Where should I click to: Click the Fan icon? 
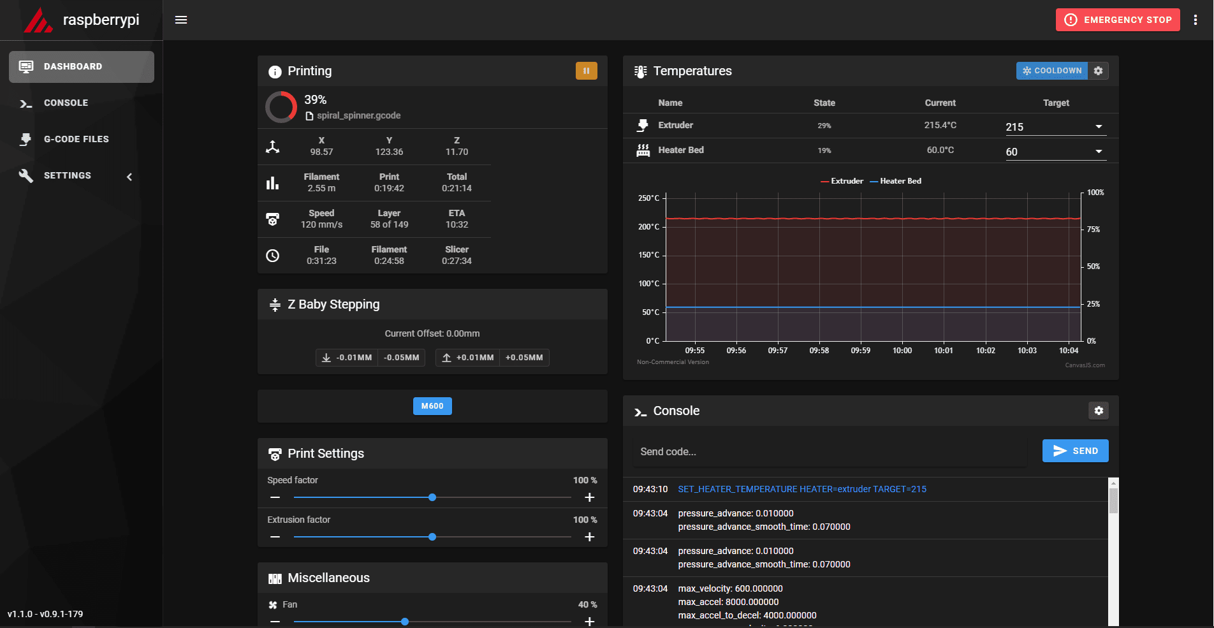(273, 605)
